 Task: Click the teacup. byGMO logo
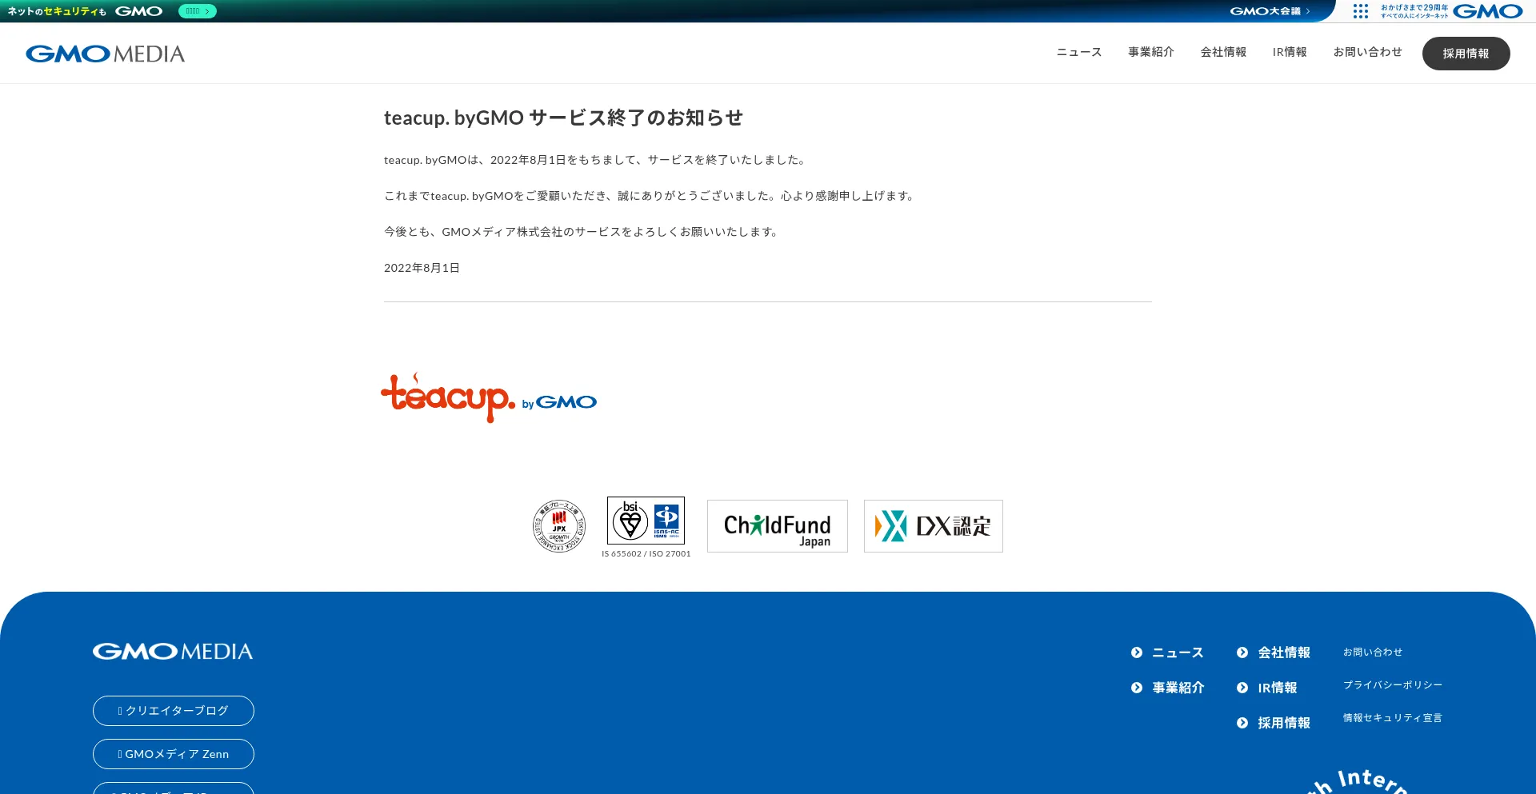(x=489, y=398)
